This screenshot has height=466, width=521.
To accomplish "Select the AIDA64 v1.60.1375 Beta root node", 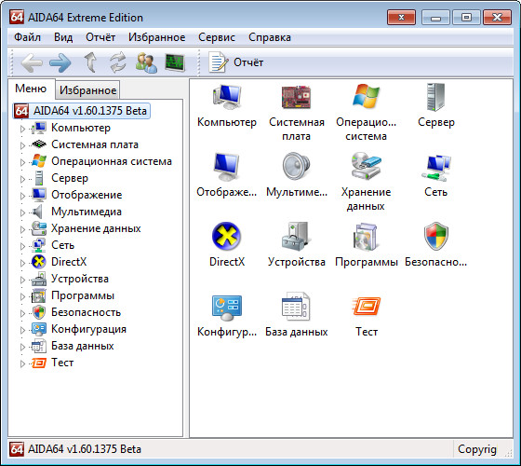I will point(82,111).
